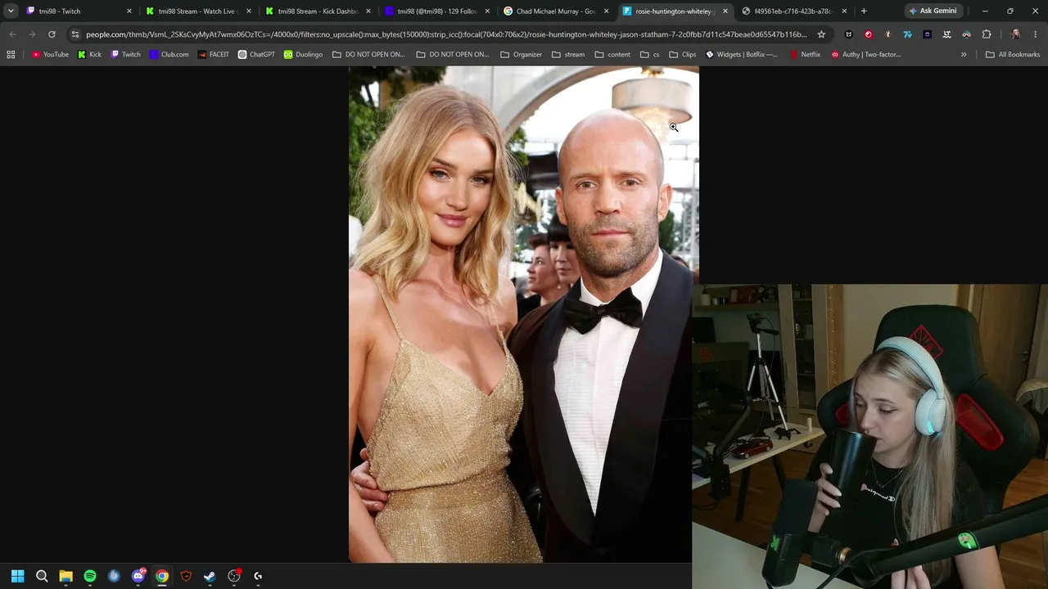The width and height of the screenshot is (1048, 589).
Task: Expand the second DO NOT OPEN bookmark folder
Action: click(452, 55)
